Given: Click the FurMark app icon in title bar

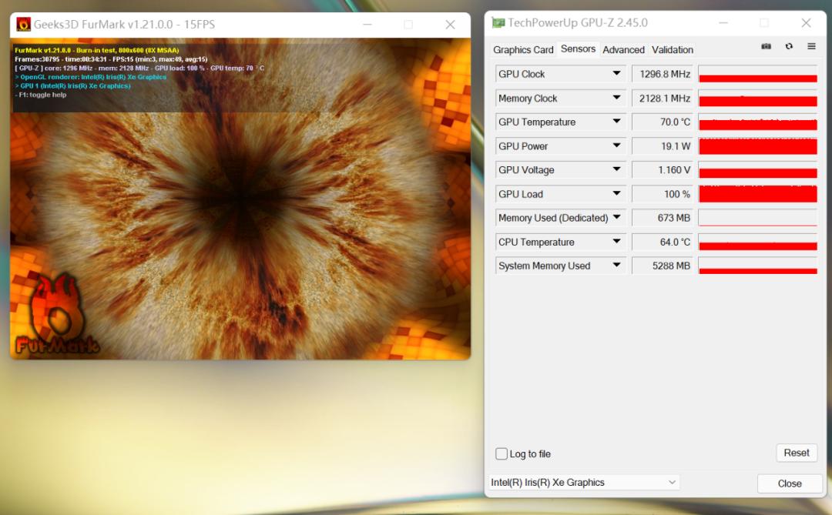Looking at the screenshot, I should click(24, 25).
